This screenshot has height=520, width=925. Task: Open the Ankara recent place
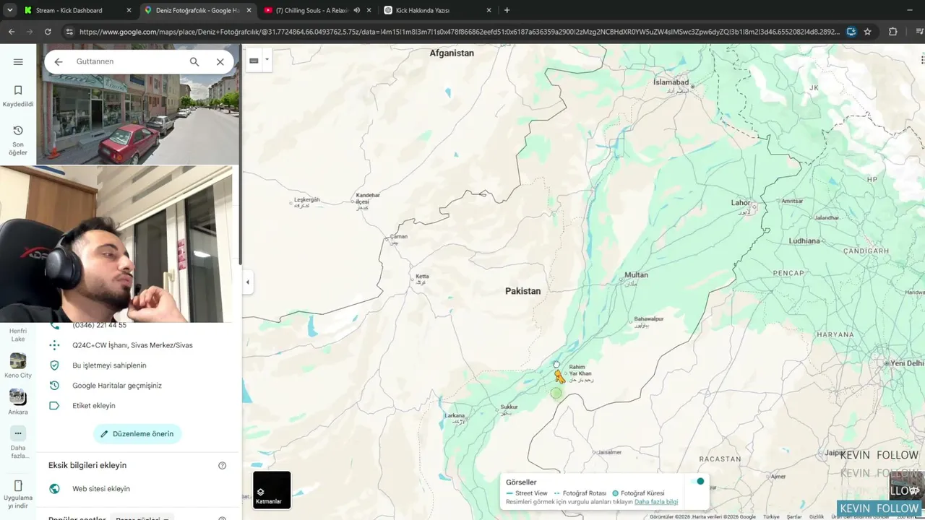18,402
